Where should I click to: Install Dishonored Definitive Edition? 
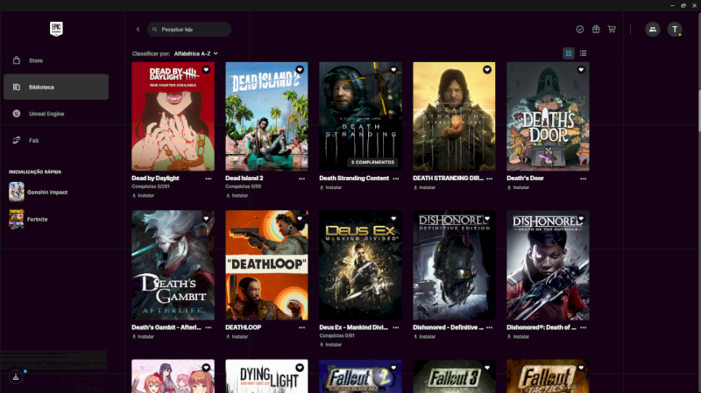pos(424,337)
